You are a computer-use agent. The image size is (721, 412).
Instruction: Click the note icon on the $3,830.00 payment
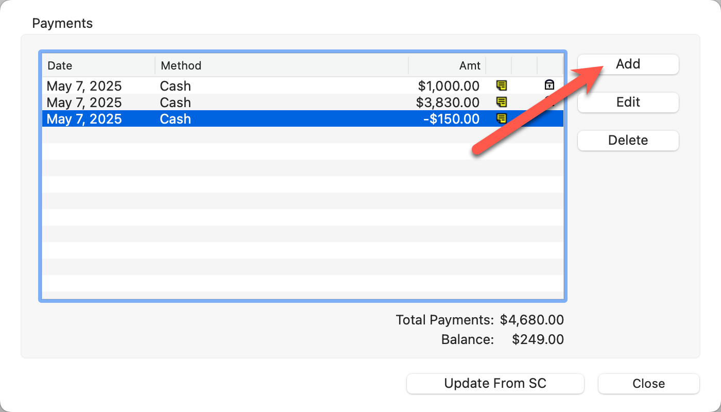501,102
